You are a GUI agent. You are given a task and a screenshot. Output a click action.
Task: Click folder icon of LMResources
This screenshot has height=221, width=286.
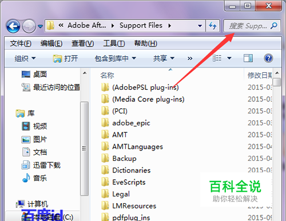tap(105, 206)
